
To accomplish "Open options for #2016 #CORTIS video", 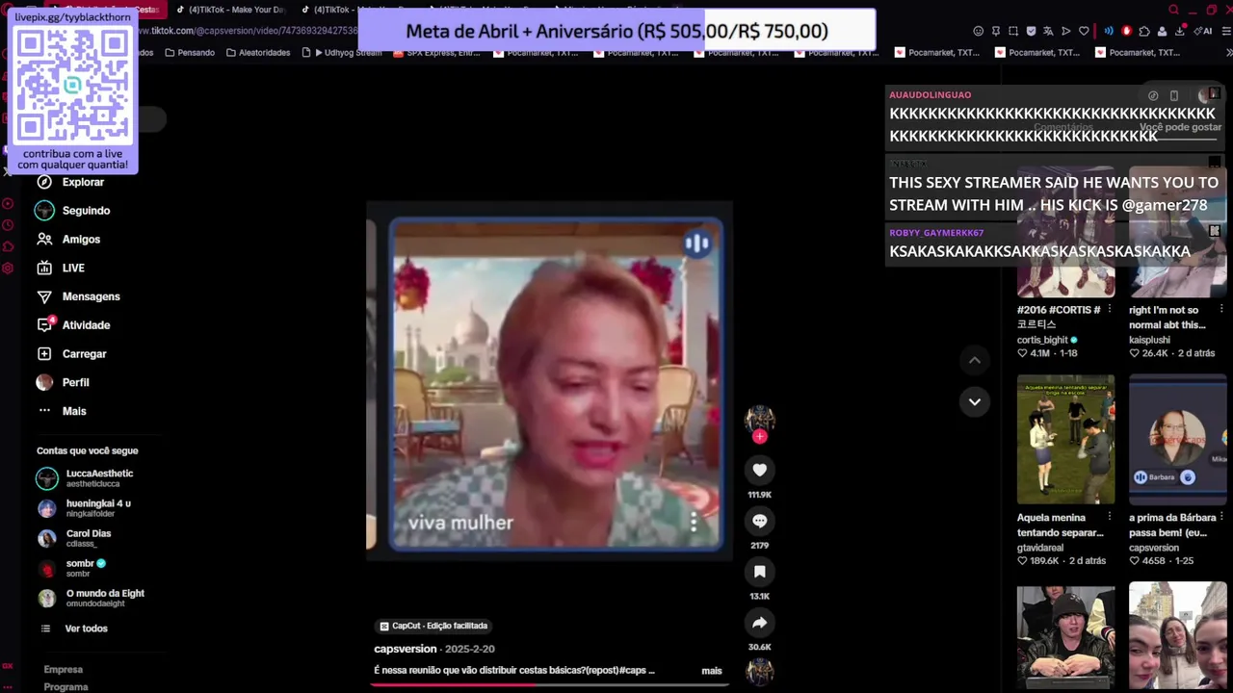I will point(1109,309).
